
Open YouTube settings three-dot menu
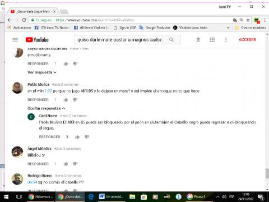tap(226, 40)
